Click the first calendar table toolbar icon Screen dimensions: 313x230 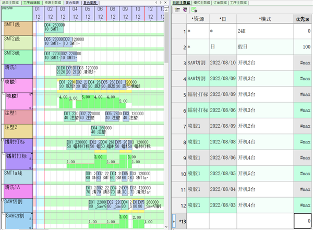tap(177, 10)
